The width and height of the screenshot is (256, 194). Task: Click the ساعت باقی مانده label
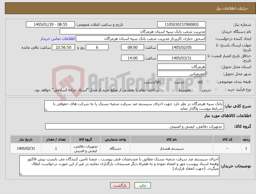(x=36, y=47)
